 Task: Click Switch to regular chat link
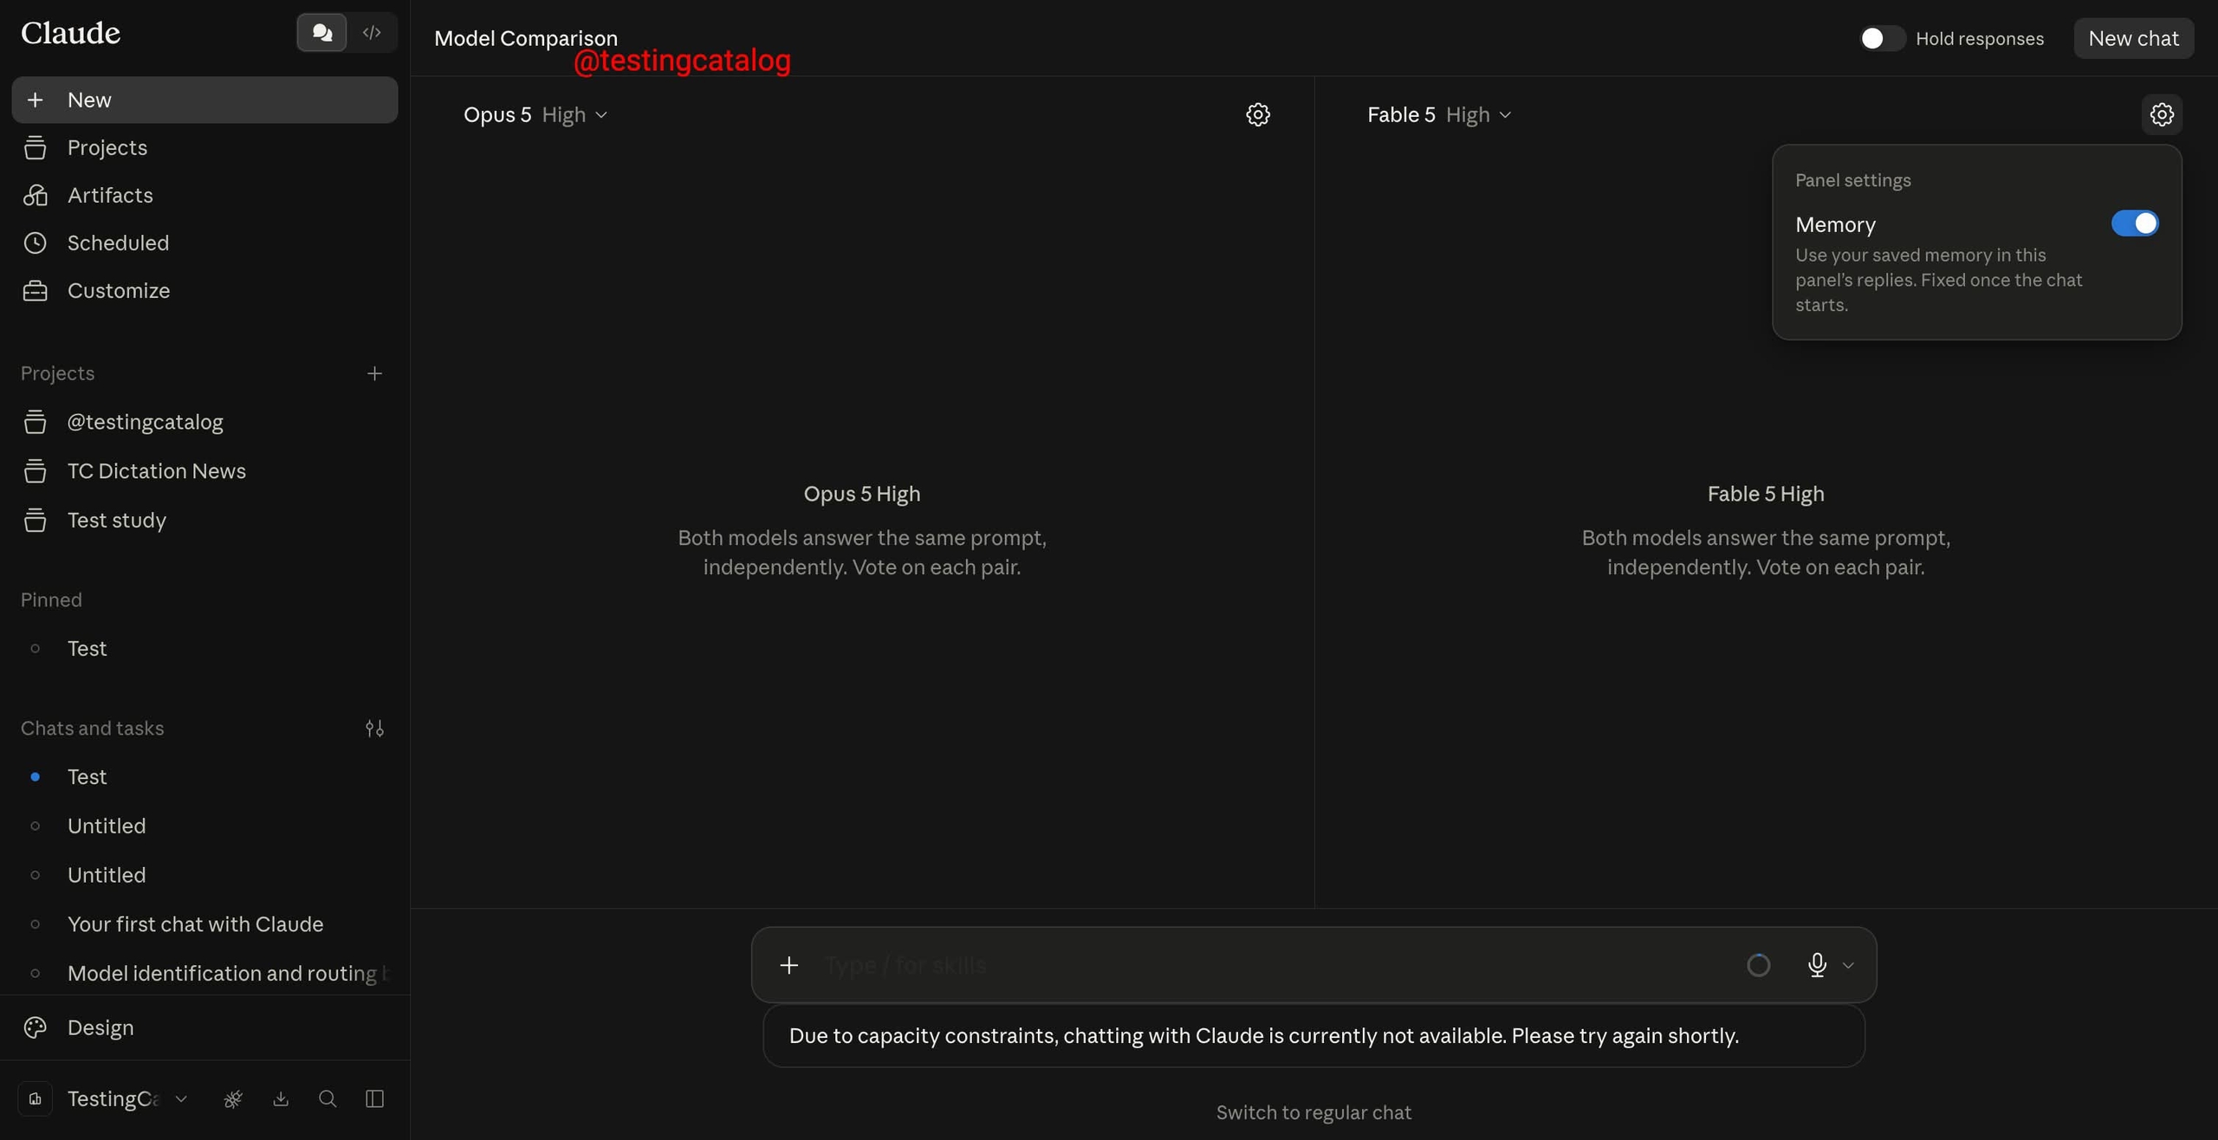tap(1313, 1112)
